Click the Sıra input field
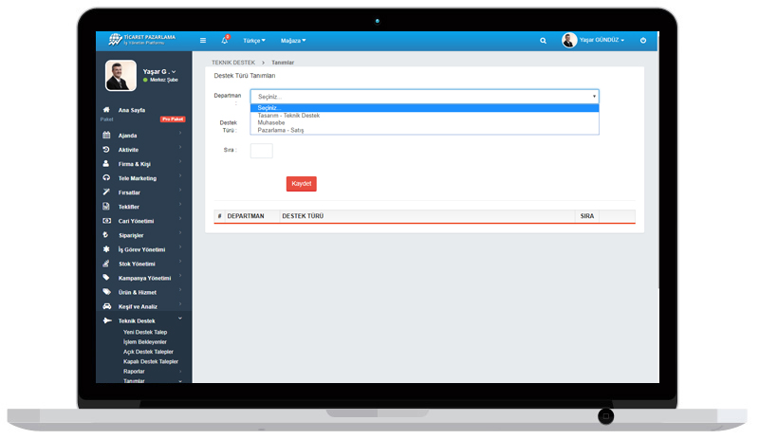 click(x=262, y=151)
